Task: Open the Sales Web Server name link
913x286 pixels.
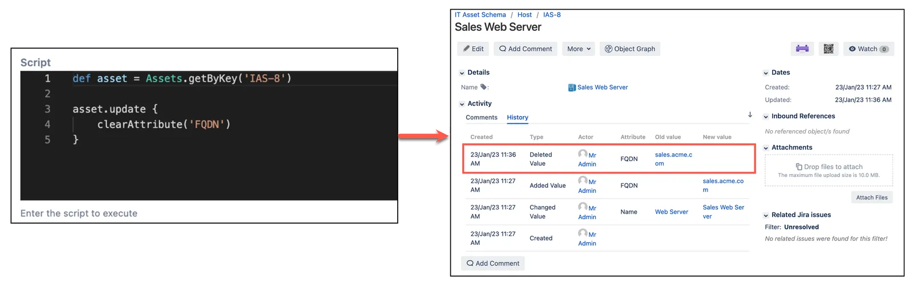Action: coord(603,87)
